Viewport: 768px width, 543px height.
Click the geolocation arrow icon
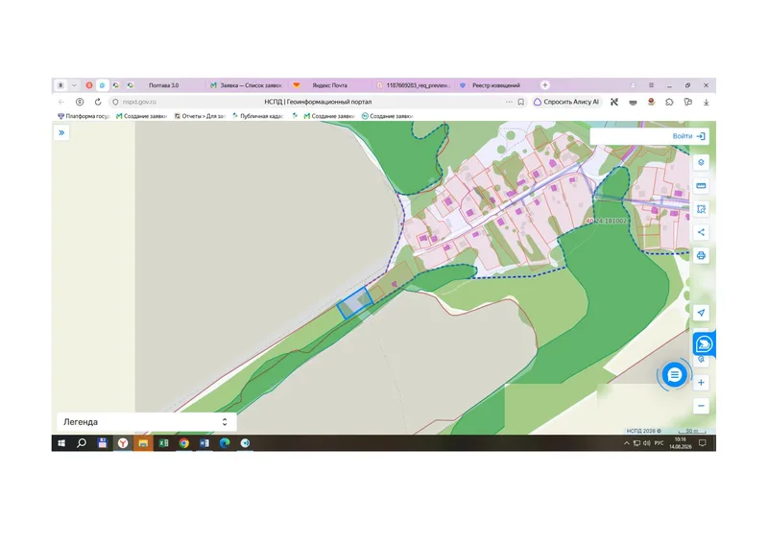(701, 313)
